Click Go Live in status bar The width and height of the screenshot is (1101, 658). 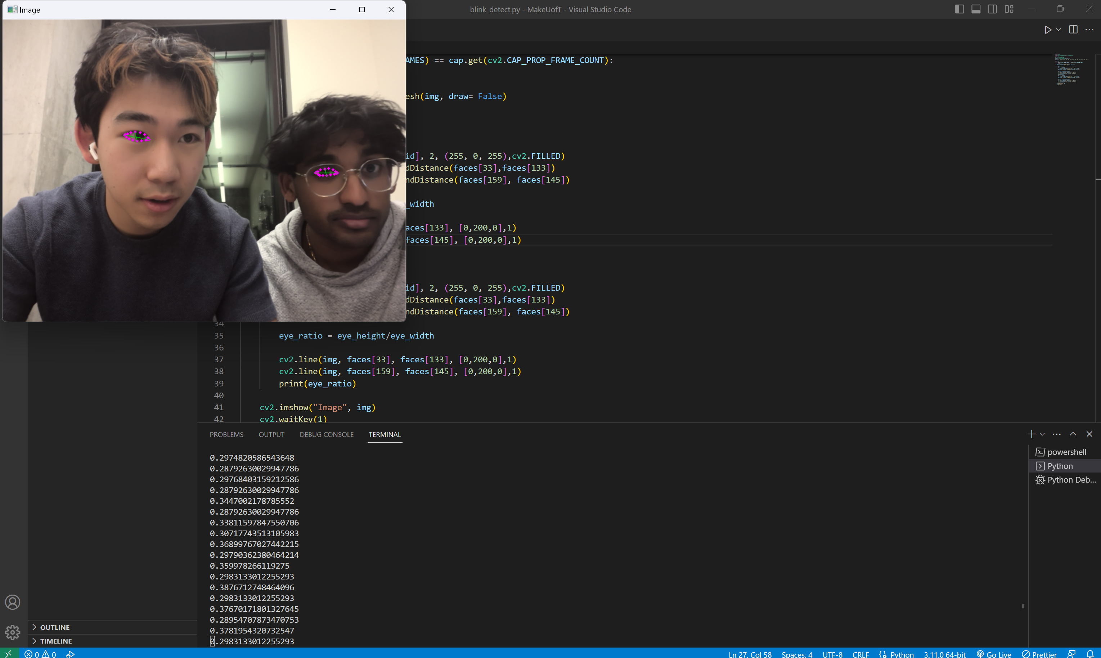tap(994, 654)
